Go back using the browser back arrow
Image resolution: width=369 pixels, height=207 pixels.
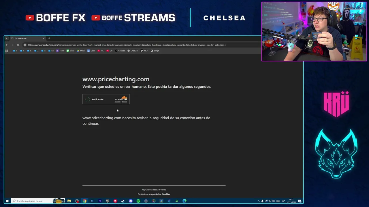(7, 45)
